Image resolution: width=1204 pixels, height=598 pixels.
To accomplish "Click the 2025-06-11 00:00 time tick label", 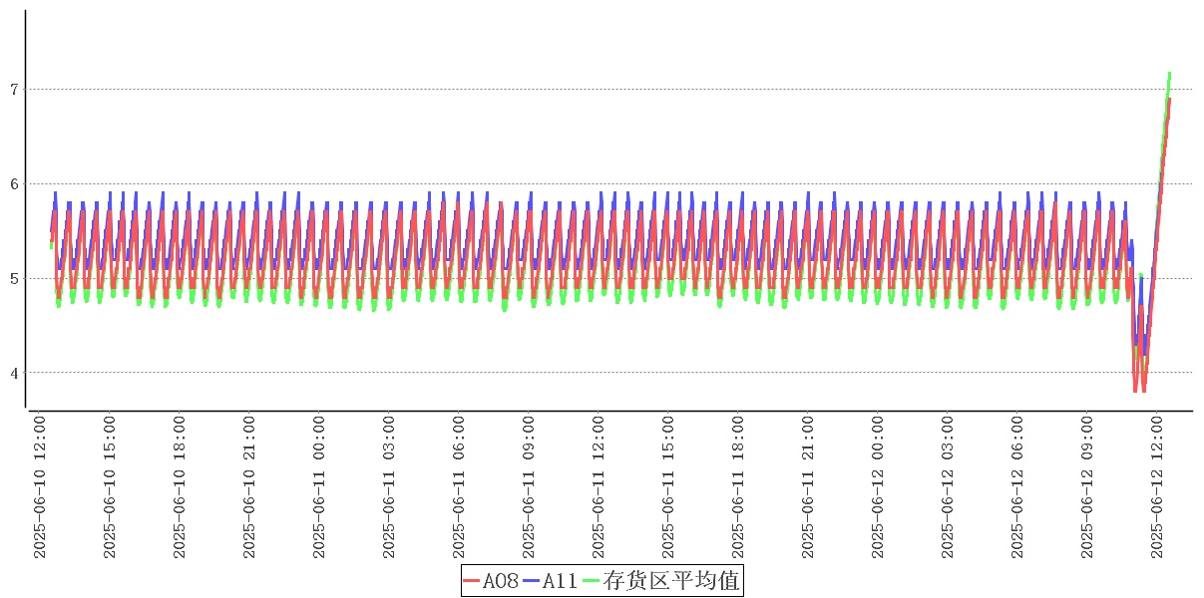I will [319, 487].
